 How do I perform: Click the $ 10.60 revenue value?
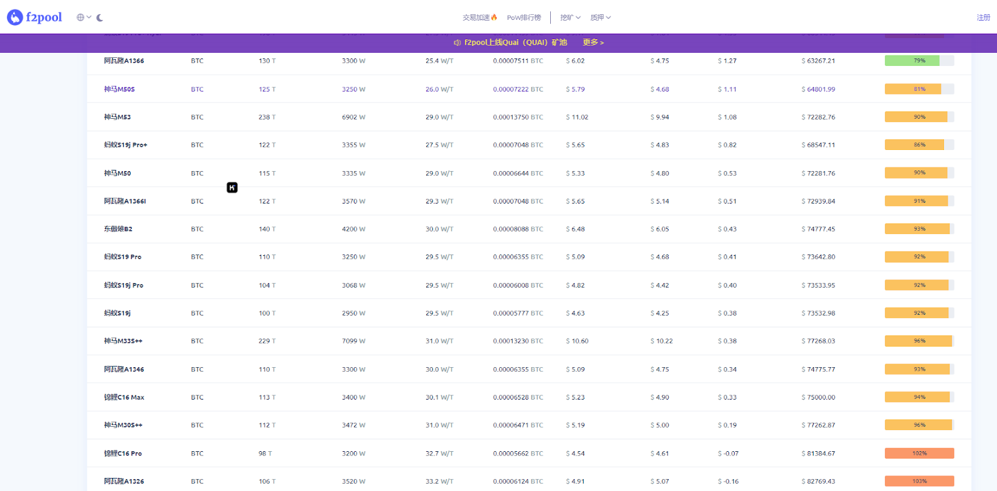point(577,341)
